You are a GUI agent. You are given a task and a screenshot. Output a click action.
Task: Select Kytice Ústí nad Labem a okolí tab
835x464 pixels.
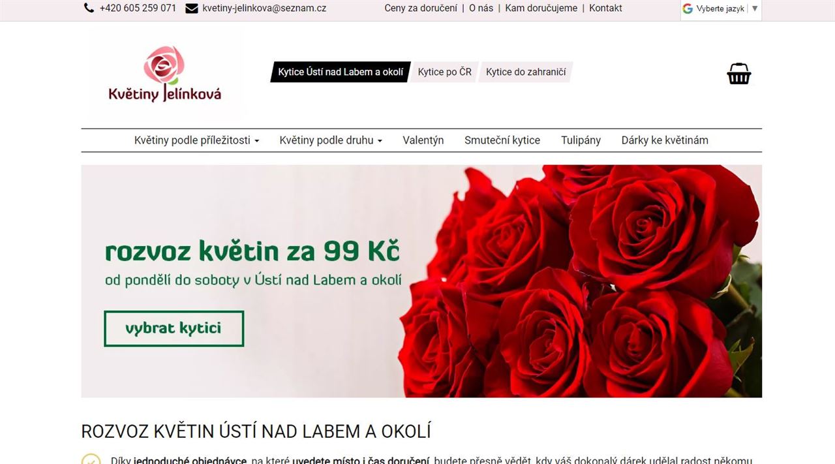point(341,72)
